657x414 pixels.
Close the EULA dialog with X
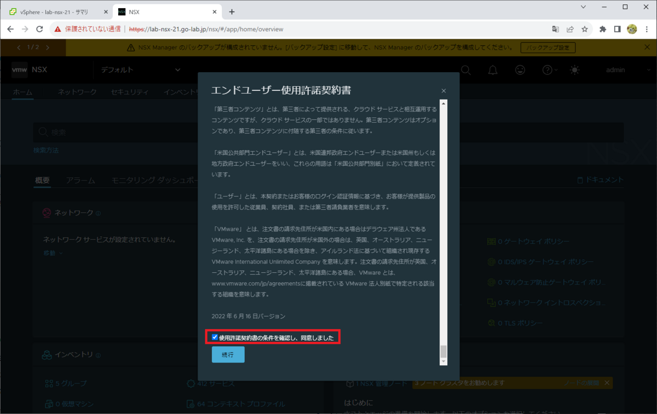pyautogui.click(x=443, y=91)
